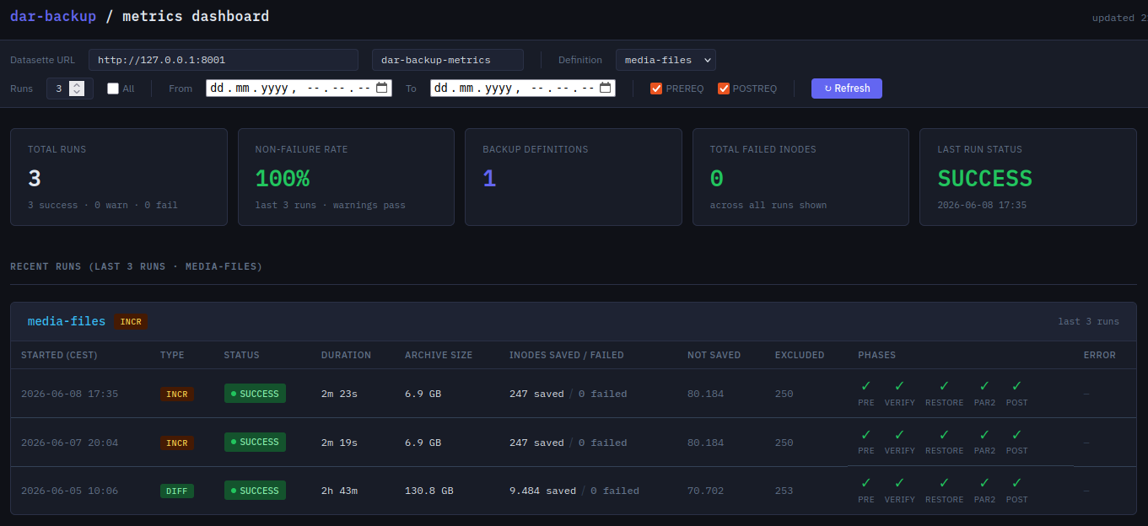The image size is (1148, 526).
Task: Click PAR2 checkmark in 2026-06-08 17:35 row
Action: 984,386
